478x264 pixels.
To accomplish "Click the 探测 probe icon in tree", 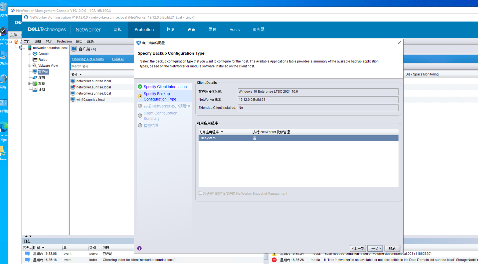I will (x=35, y=77).
